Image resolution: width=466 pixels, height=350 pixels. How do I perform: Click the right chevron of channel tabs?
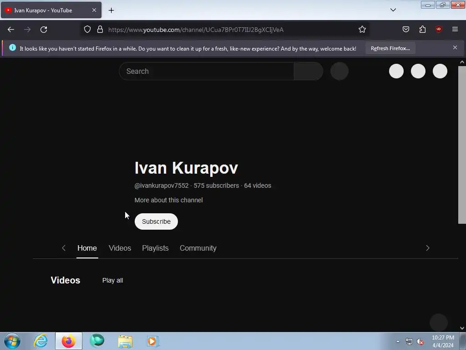click(428, 248)
